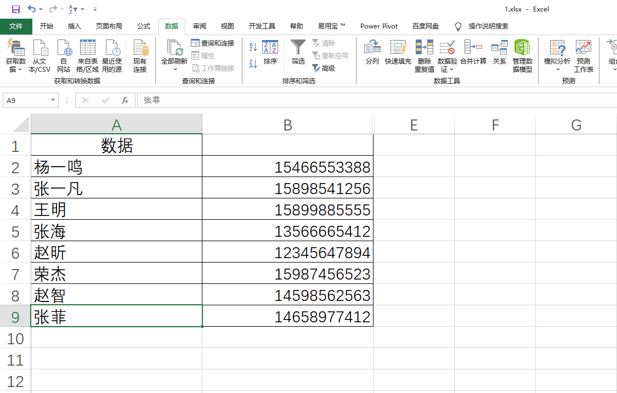Click the formula bar input showing 张菲
This screenshot has height=393, width=617.
pyautogui.click(x=377, y=100)
